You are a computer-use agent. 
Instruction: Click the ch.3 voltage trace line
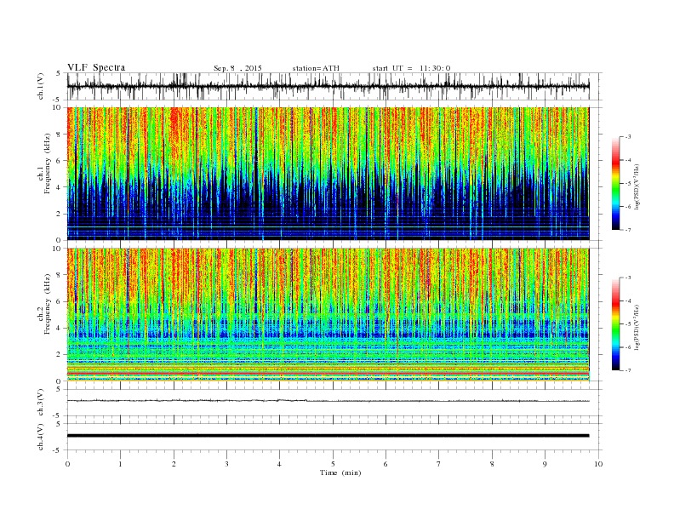[328, 401]
